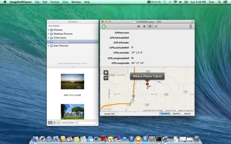The height and width of the screenshot is (144, 231).
Task: Expand the Desktop Pictures folder
Action: (48, 34)
